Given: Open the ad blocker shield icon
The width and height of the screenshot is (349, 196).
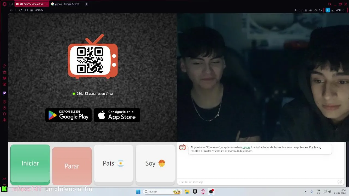Looking at the screenshot, I should 306,10.
